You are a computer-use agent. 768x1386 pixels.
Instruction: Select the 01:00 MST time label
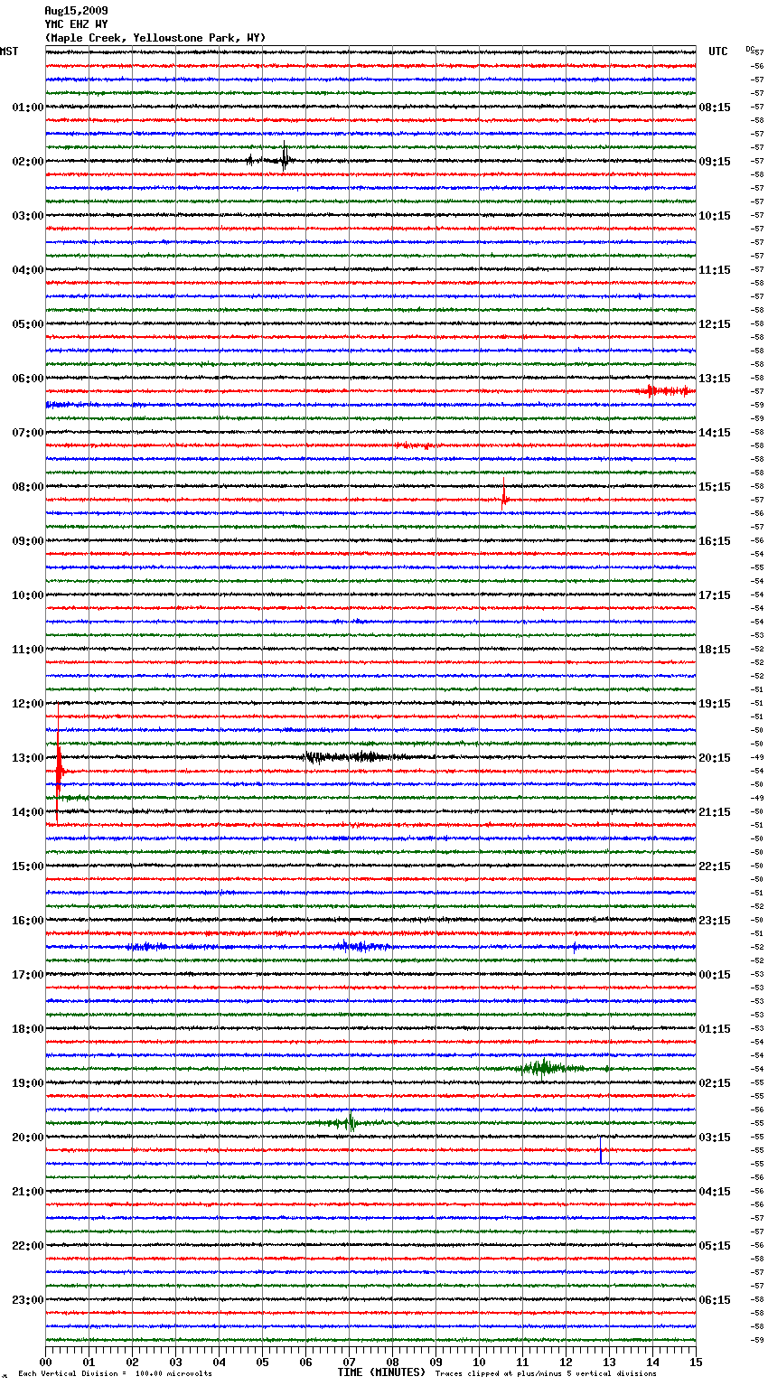(x=28, y=108)
